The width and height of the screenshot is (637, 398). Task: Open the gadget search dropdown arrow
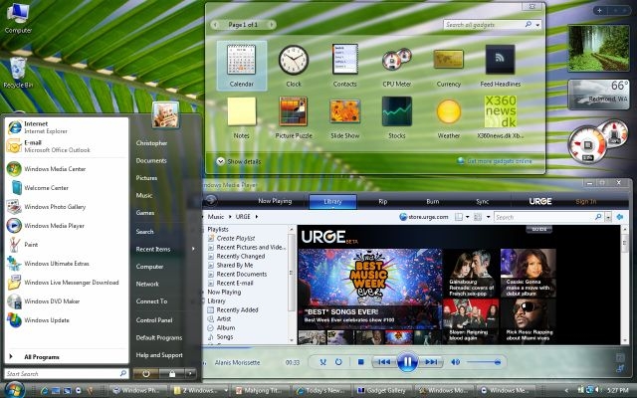pos(537,25)
